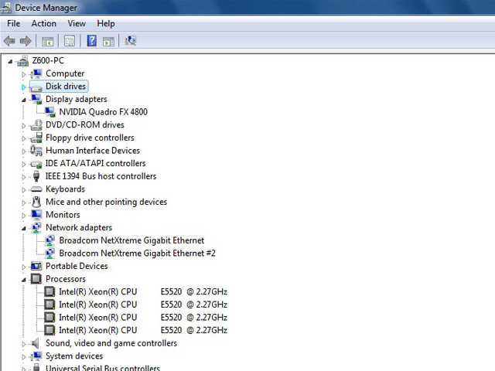This screenshot has height=371, width=495.
Task: Open the View menu
Action: coord(77,24)
